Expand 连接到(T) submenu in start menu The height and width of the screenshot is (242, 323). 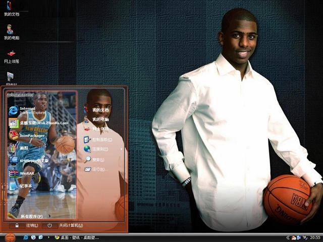103,149
